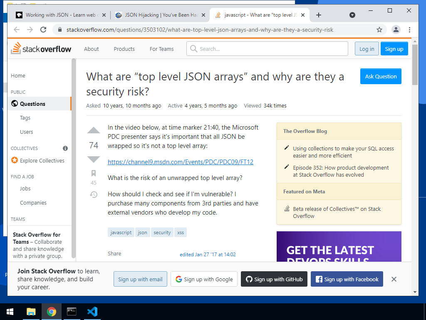
Task: Select Questions in left sidebar
Action: 40,104
